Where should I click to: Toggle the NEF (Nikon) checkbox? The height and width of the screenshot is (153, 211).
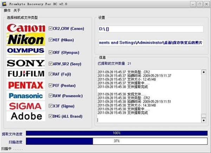[x=51, y=40]
